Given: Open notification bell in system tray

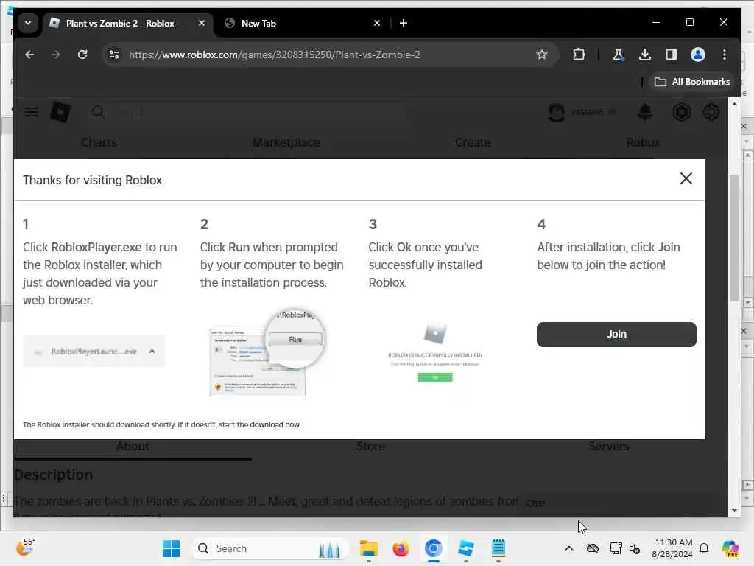Looking at the screenshot, I should pyautogui.click(x=704, y=548).
